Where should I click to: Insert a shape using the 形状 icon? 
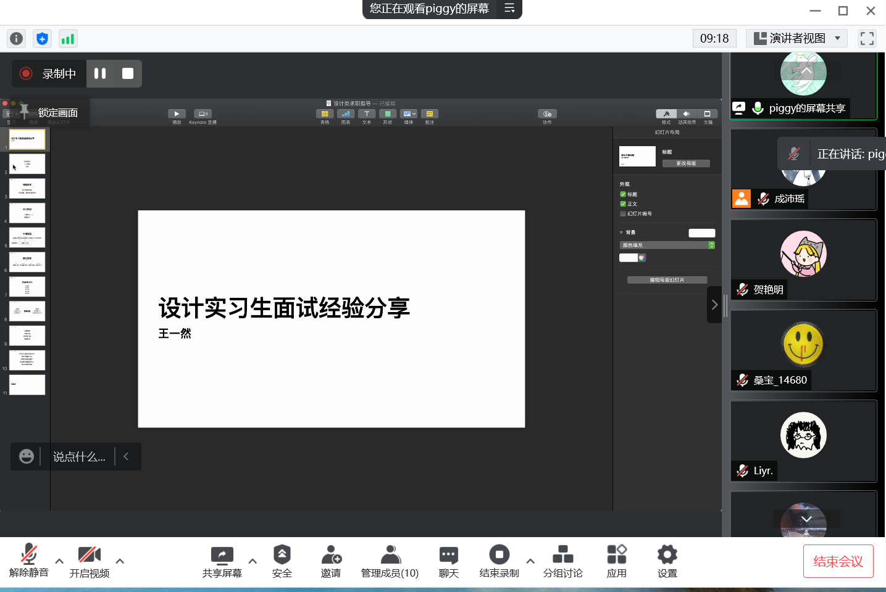click(x=388, y=113)
